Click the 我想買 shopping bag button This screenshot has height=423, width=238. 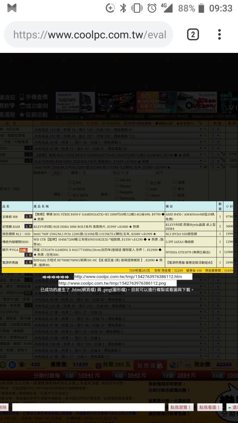(x=150, y=366)
